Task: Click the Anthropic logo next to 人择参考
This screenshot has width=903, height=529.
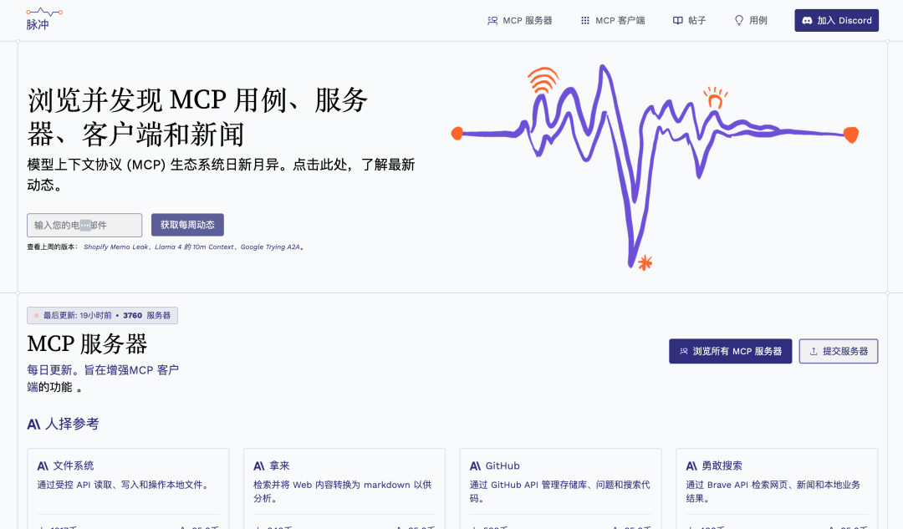Action: [x=34, y=425]
